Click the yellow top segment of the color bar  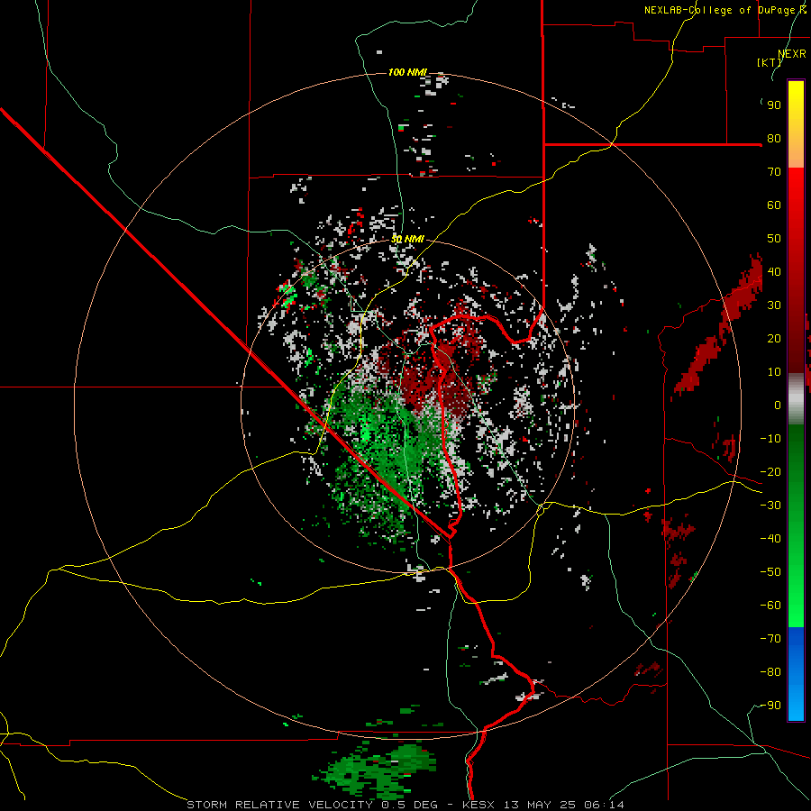[x=796, y=124]
